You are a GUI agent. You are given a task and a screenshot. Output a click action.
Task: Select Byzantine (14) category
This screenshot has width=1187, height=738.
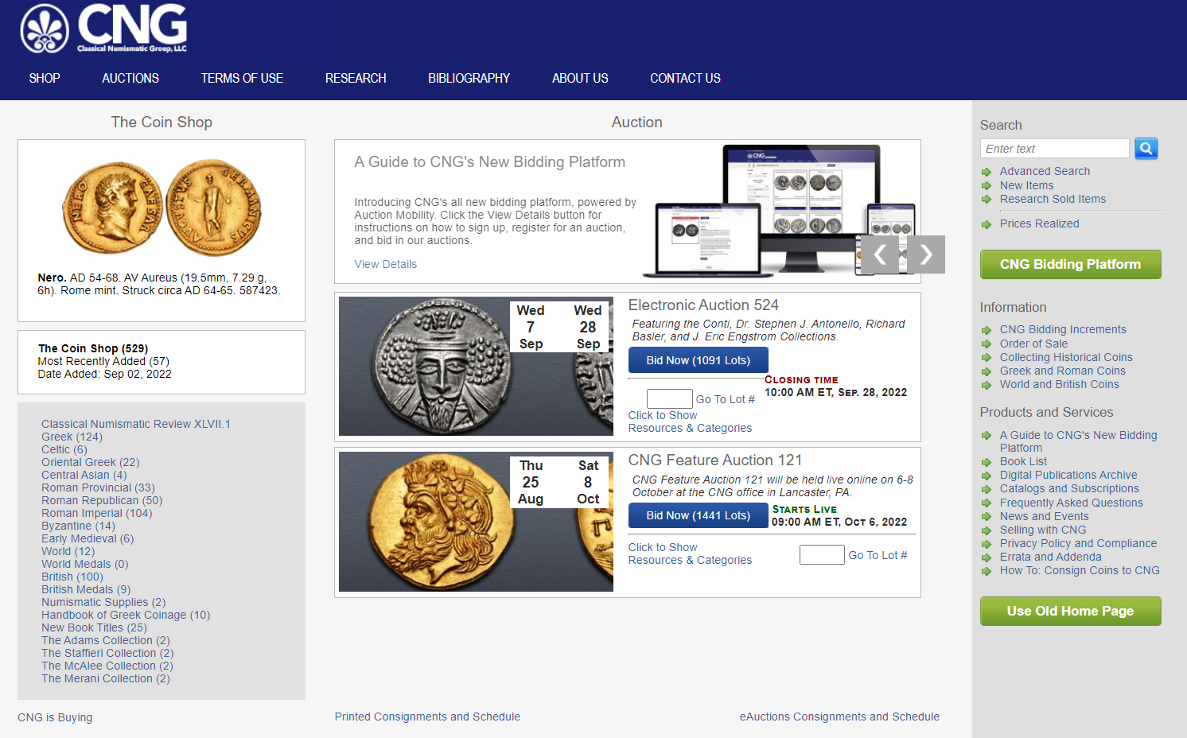point(78,526)
